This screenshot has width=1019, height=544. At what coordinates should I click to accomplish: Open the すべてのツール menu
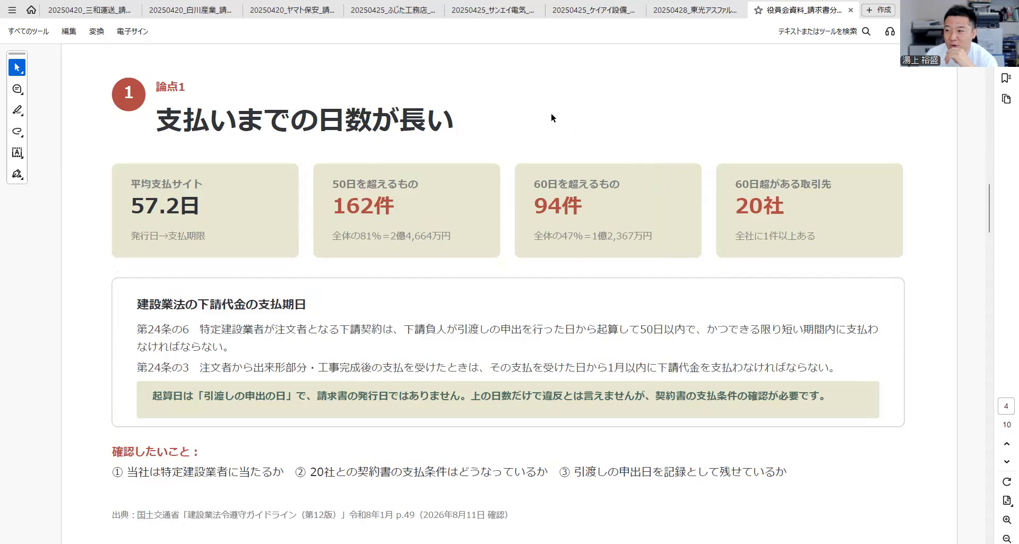tap(29, 31)
